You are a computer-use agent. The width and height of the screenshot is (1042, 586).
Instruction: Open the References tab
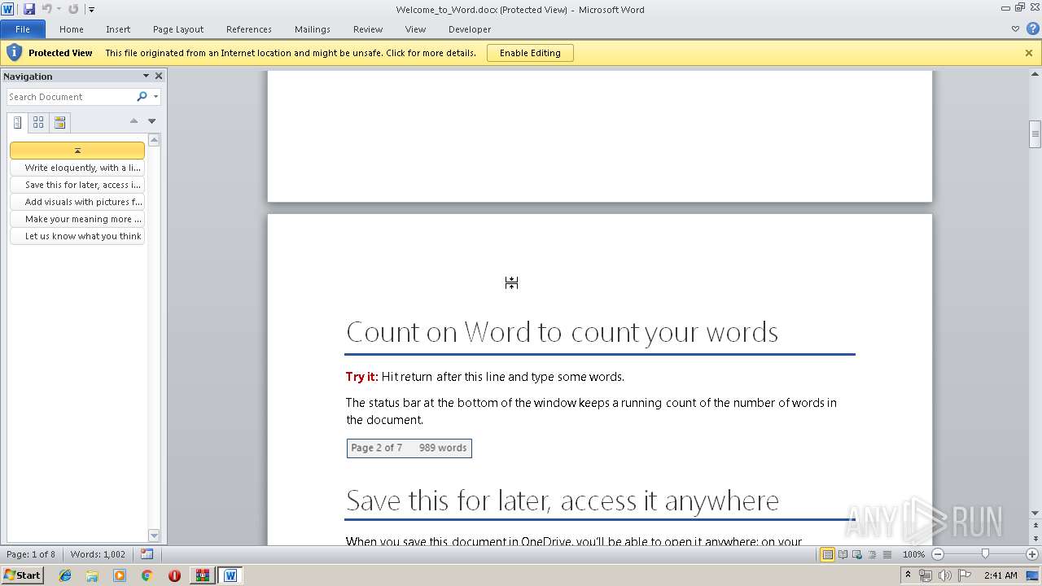(x=249, y=29)
